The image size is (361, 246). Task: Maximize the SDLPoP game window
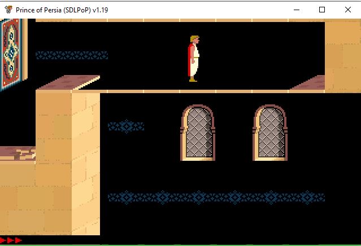tap(322, 10)
